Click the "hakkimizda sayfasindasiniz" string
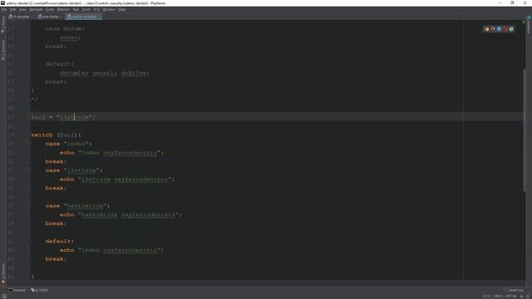This screenshot has width=532, height=299. [130, 214]
